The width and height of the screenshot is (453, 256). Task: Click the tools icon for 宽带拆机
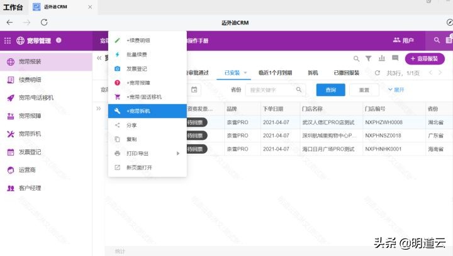point(11,134)
